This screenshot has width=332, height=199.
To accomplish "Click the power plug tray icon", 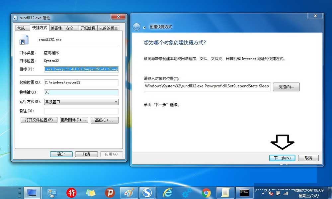I will [x=278, y=193].
